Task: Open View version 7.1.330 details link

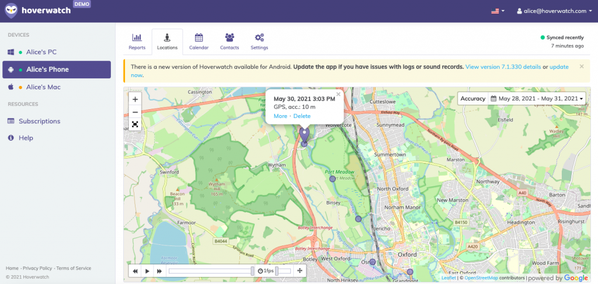Action: pyautogui.click(x=503, y=67)
